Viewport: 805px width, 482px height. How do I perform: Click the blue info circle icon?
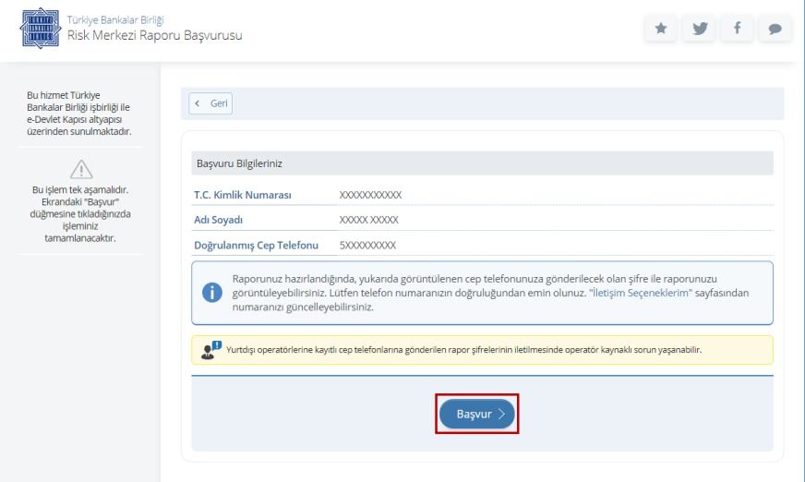pos(212,293)
